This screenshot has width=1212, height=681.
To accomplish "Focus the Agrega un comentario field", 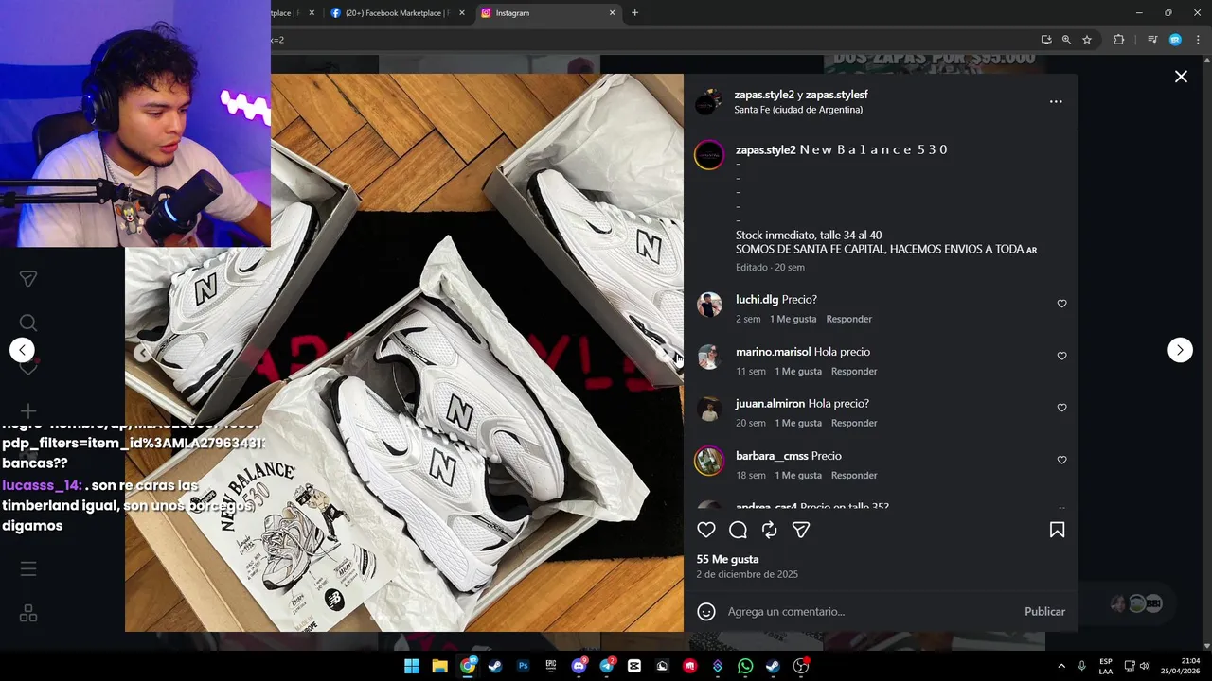I will point(871,612).
